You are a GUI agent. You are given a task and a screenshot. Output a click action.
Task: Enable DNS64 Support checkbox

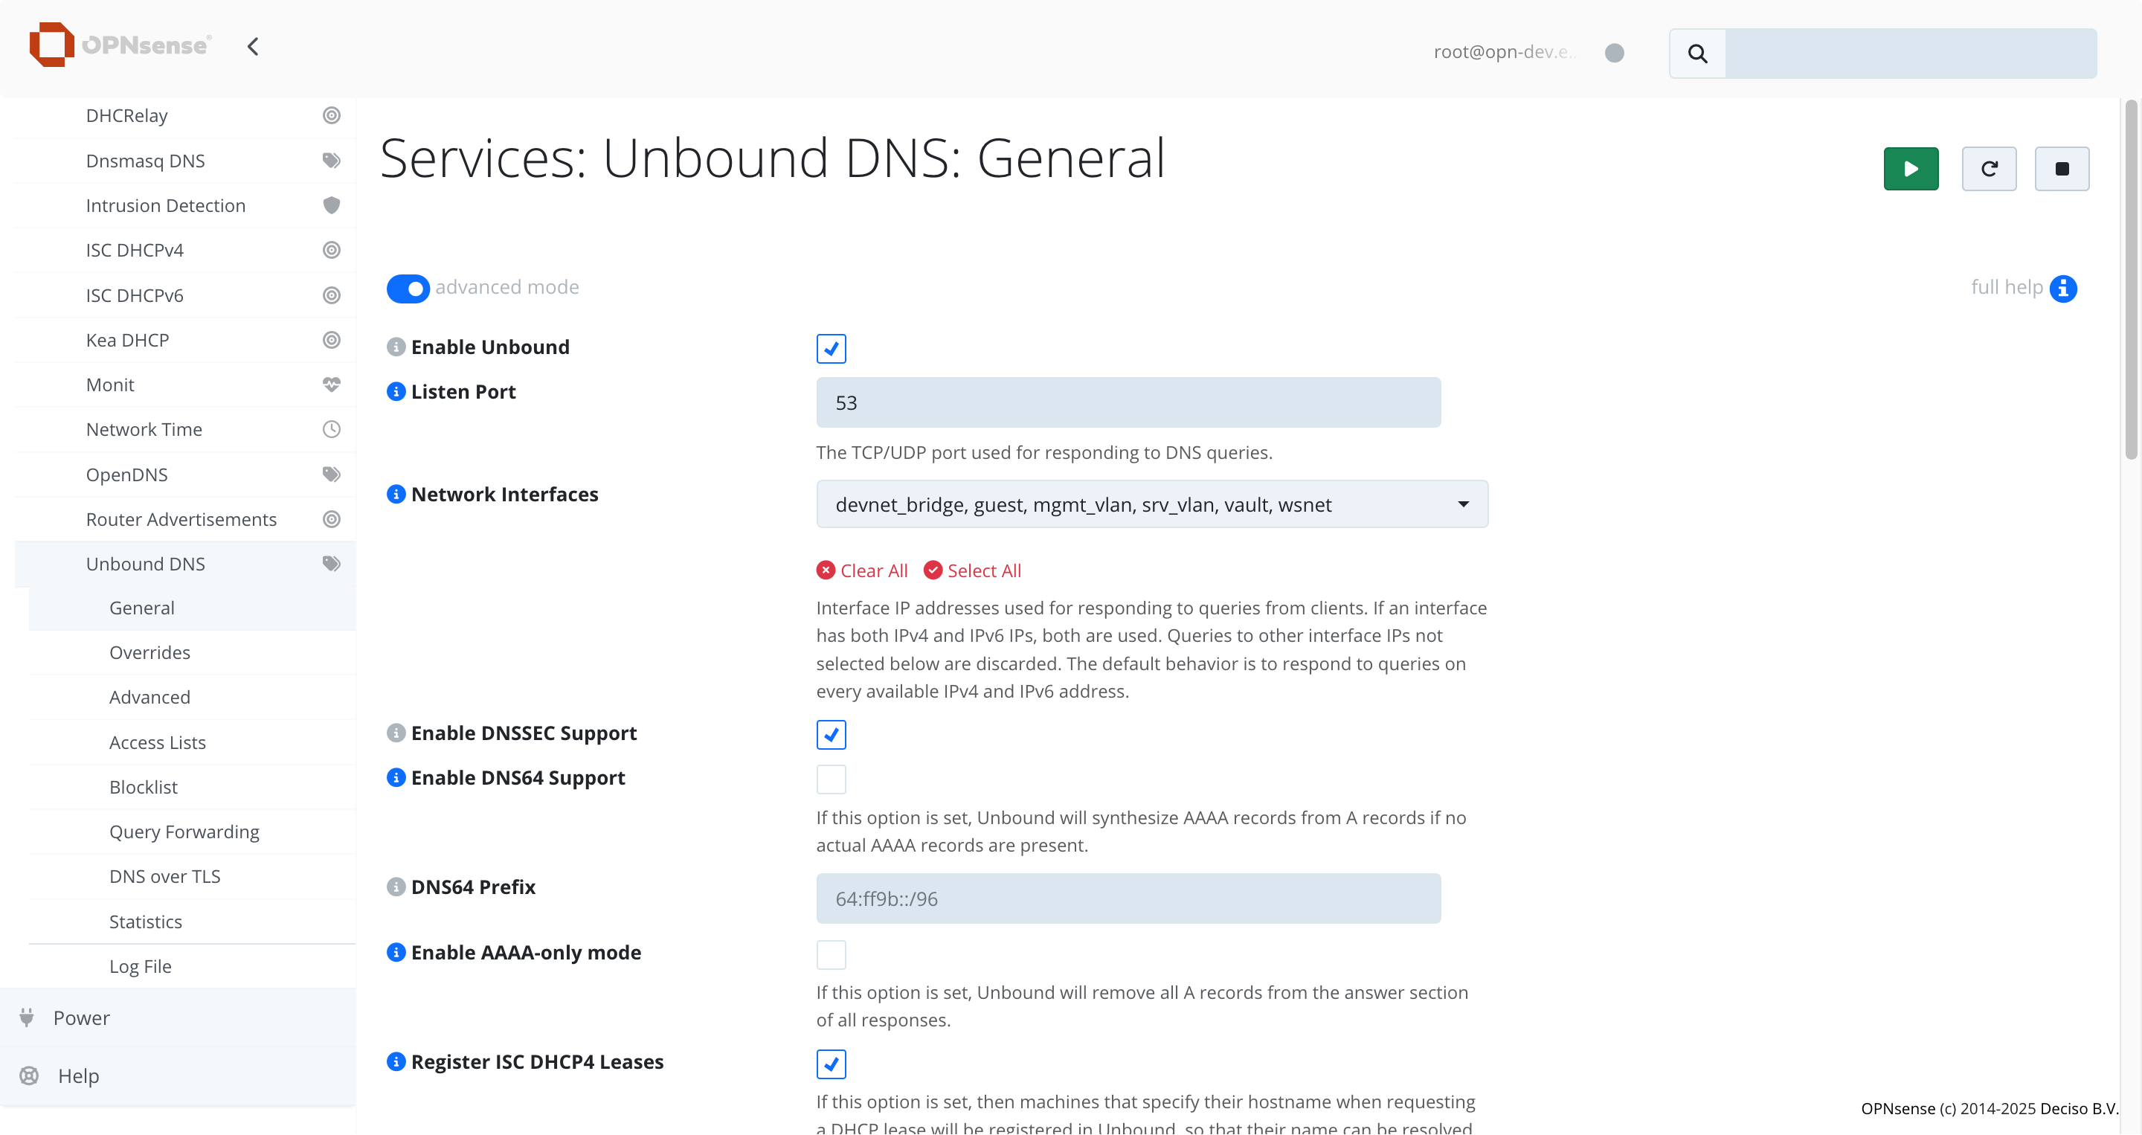click(x=831, y=779)
